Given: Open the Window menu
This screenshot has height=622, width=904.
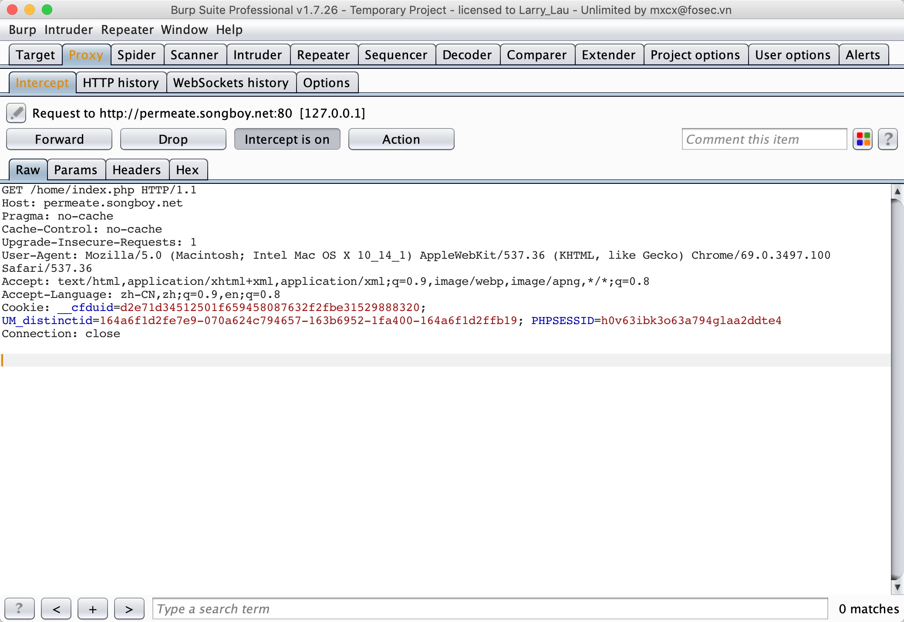Looking at the screenshot, I should 184,30.
